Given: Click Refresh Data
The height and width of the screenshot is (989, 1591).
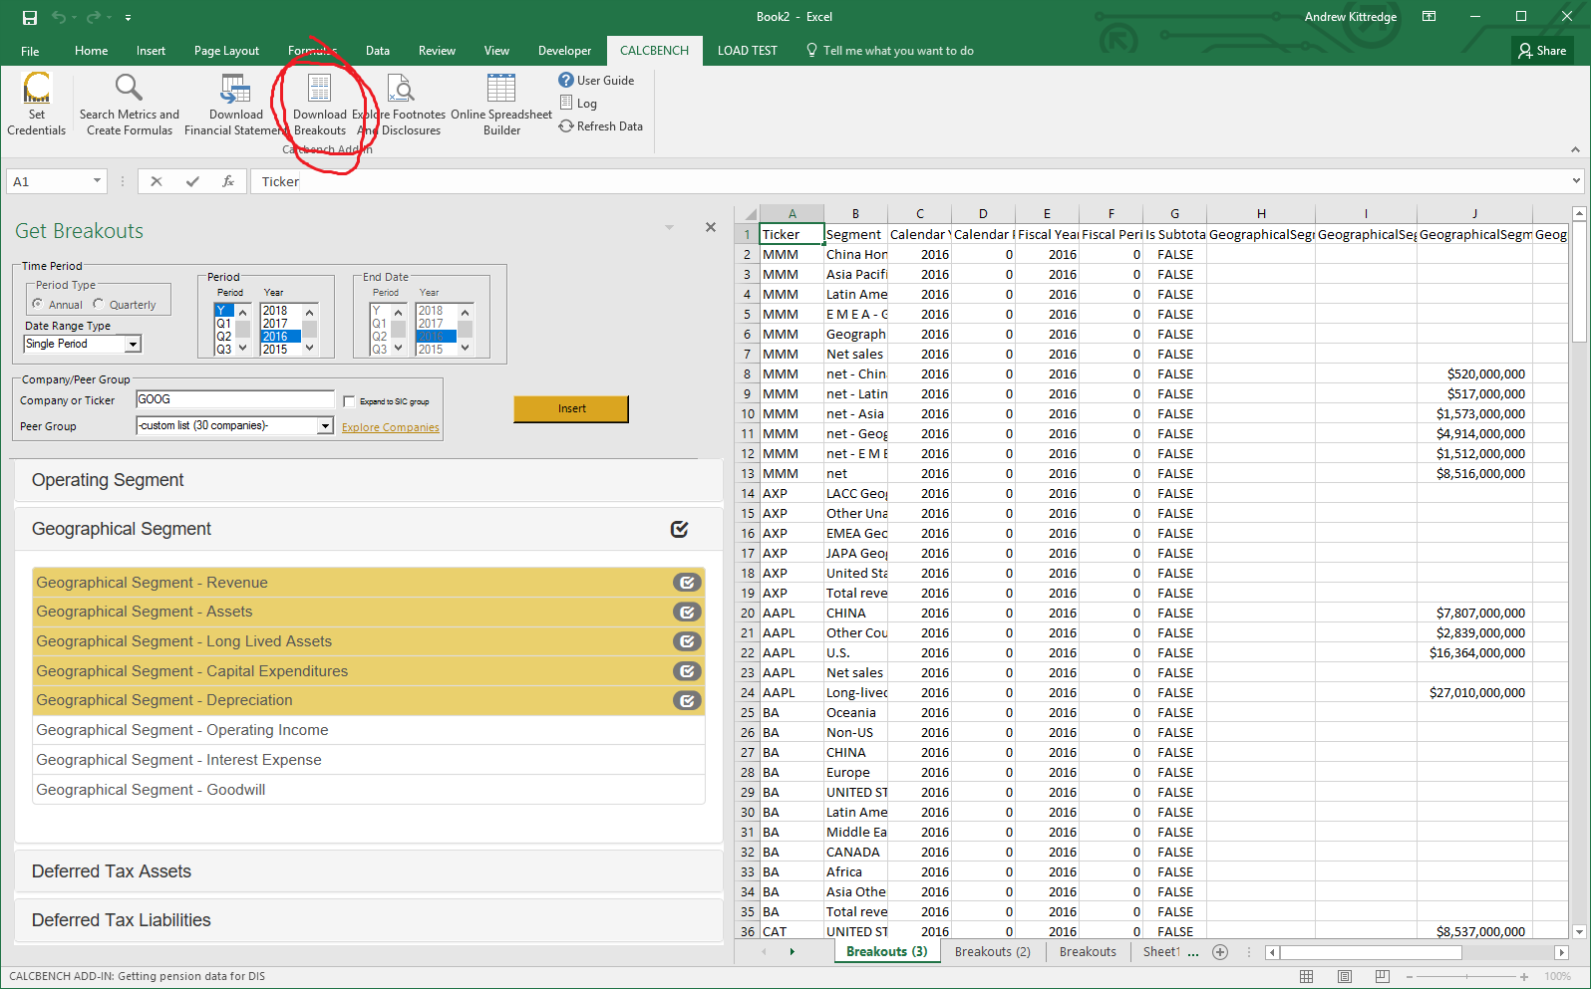Looking at the screenshot, I should tap(600, 126).
